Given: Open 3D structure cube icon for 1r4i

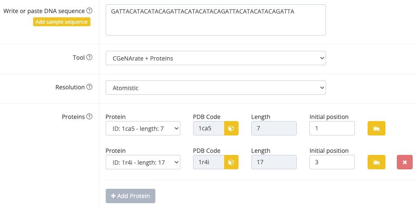Looking at the screenshot, I should (x=231, y=162).
